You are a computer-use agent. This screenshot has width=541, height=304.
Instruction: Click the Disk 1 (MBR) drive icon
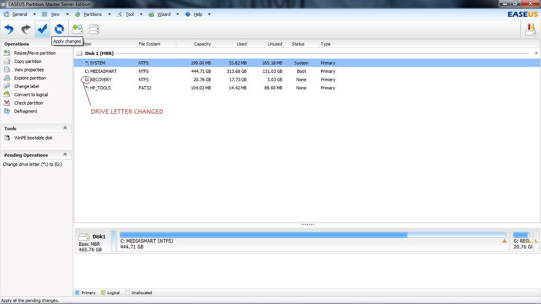(x=79, y=53)
